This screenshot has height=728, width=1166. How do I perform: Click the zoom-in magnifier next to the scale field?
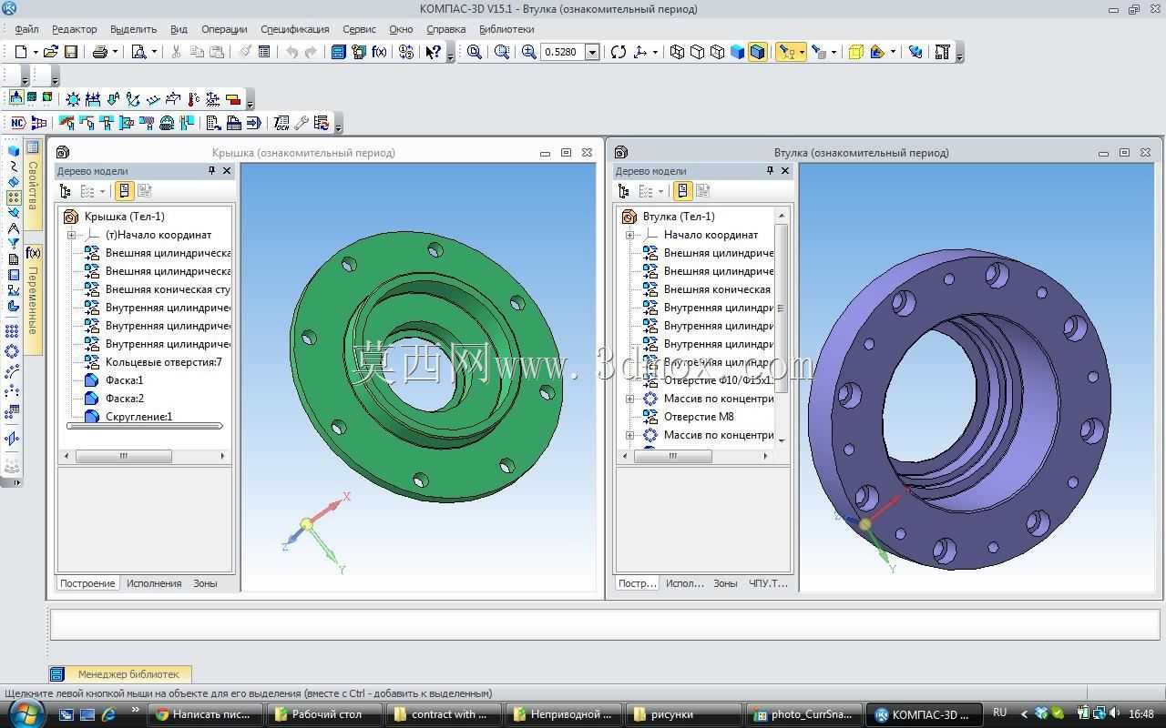pyautogui.click(x=529, y=52)
